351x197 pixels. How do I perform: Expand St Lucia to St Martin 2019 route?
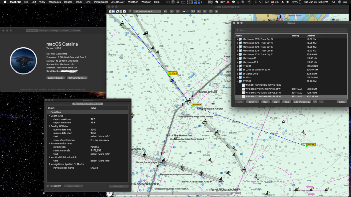[238, 70]
